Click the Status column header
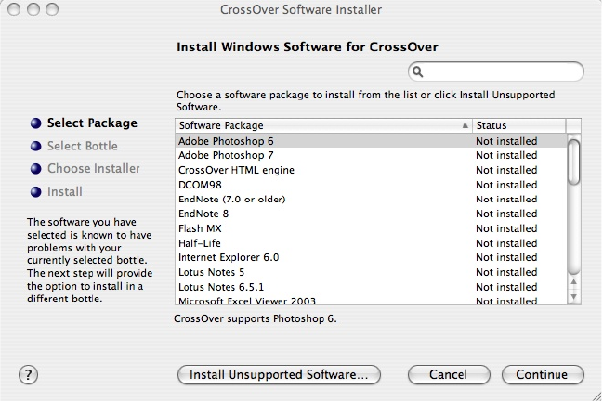Image resolution: width=603 pixels, height=402 pixels. [x=518, y=125]
